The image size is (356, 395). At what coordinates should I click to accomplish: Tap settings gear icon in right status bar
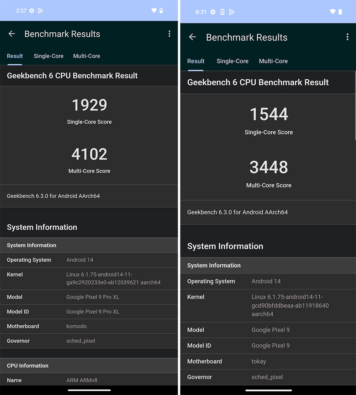coord(213,12)
